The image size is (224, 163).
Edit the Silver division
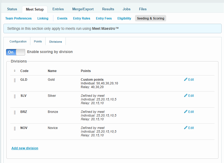[x=189, y=96]
